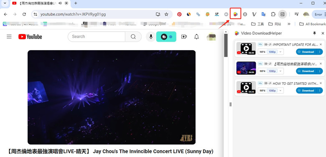
Task: Expand MP4 1080p format for IMPORTANT UPDATE
Action: pyautogui.click(x=271, y=52)
